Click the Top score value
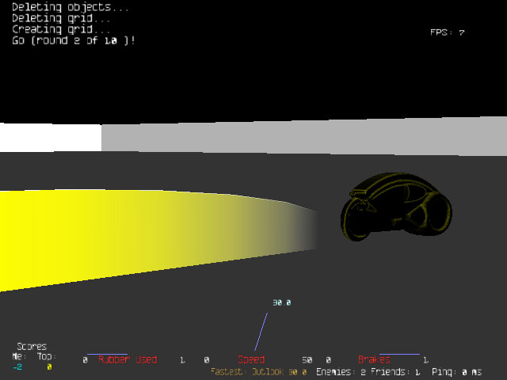Viewport: 507px width, 380px height. click(48, 367)
